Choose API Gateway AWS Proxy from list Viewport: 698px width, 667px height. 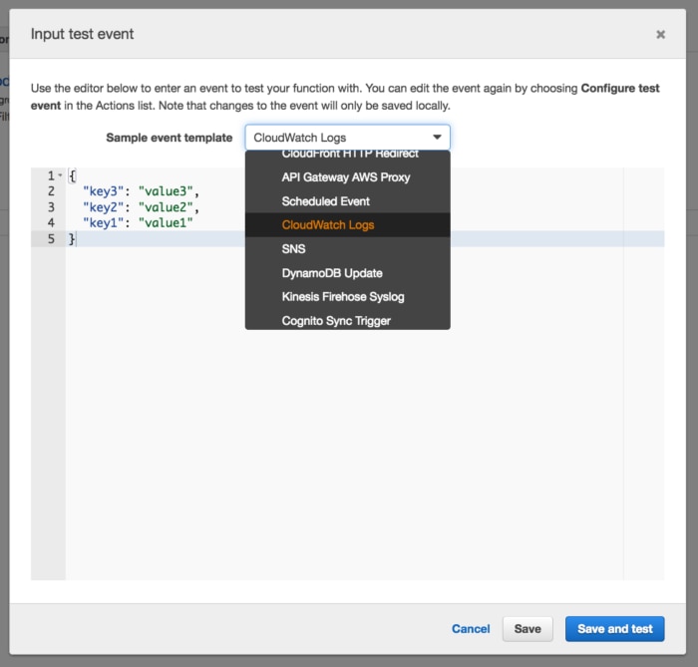(x=345, y=177)
